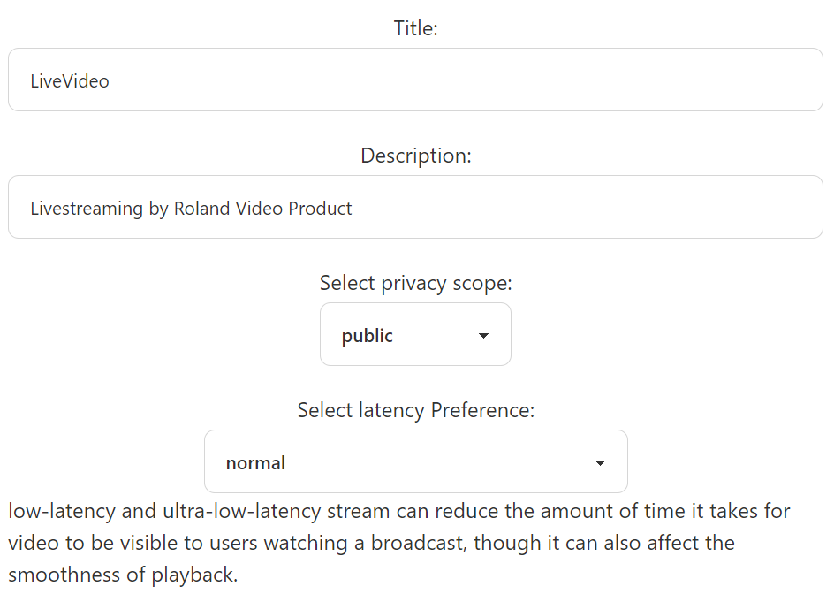Click the word 'public' in the privacy selector
Screen dimensions: 834x594
367,337
